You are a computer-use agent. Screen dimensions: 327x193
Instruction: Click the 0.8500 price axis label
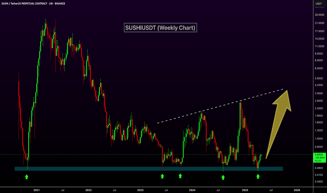tap(319, 147)
